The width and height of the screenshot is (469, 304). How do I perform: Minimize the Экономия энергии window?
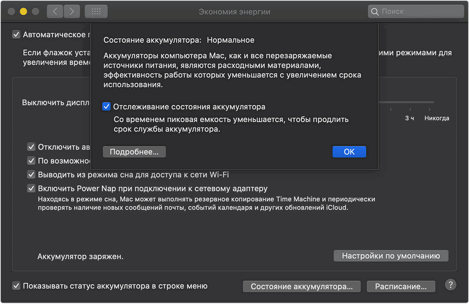(x=23, y=11)
